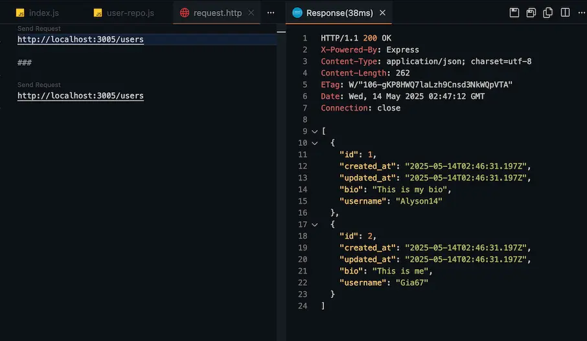This screenshot has width=587, height=341.
Task: Click the Split Editor icon
Action: coord(565,13)
